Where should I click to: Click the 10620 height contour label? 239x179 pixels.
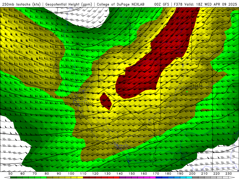coord(197,86)
